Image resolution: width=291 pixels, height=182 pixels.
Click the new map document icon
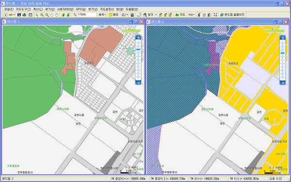[x=6, y=15]
